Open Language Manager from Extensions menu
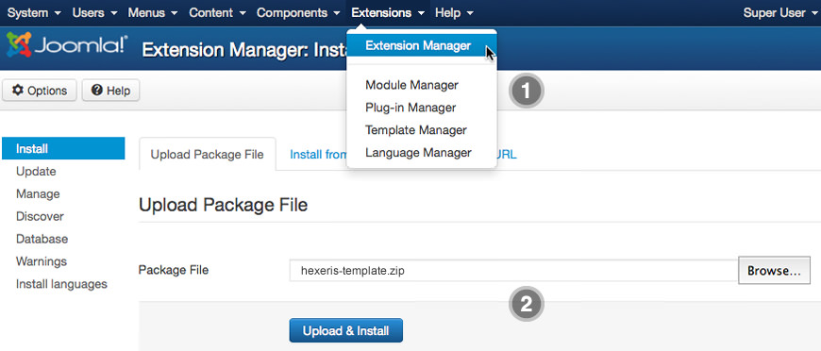Screen dimensions: 821x351 [418, 153]
